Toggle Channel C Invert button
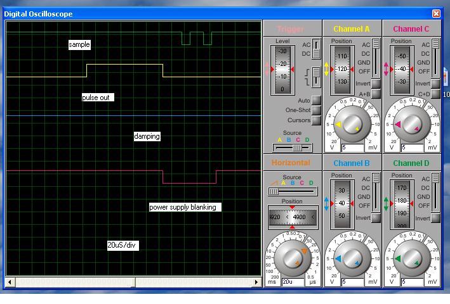 [435, 84]
